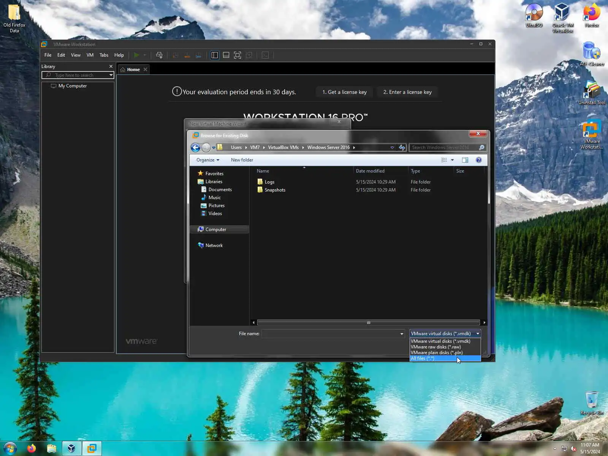Select 'All files (*.*)' filter option
This screenshot has width=608, height=456.
(x=445, y=358)
